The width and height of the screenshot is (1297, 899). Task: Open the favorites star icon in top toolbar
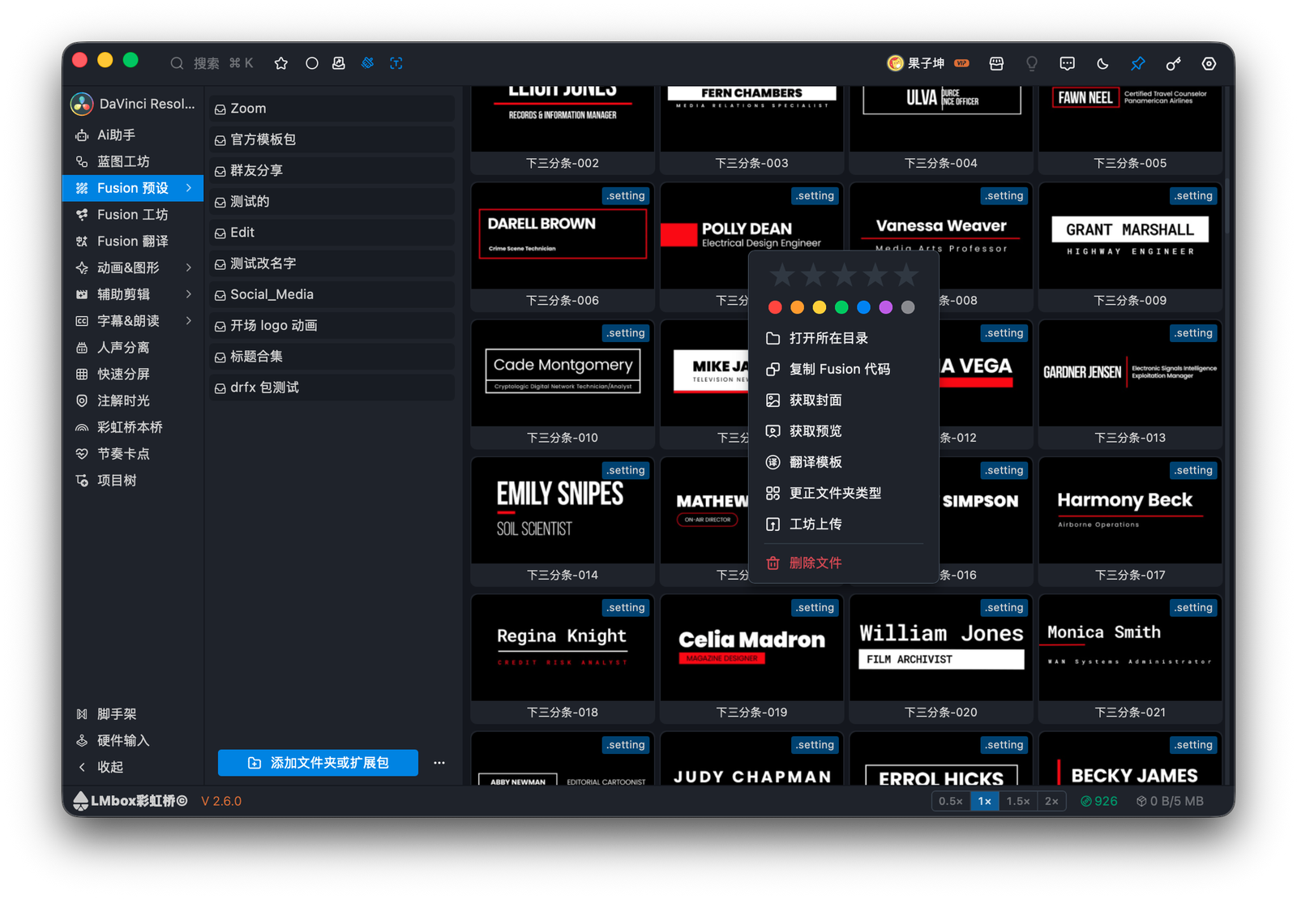click(x=281, y=63)
